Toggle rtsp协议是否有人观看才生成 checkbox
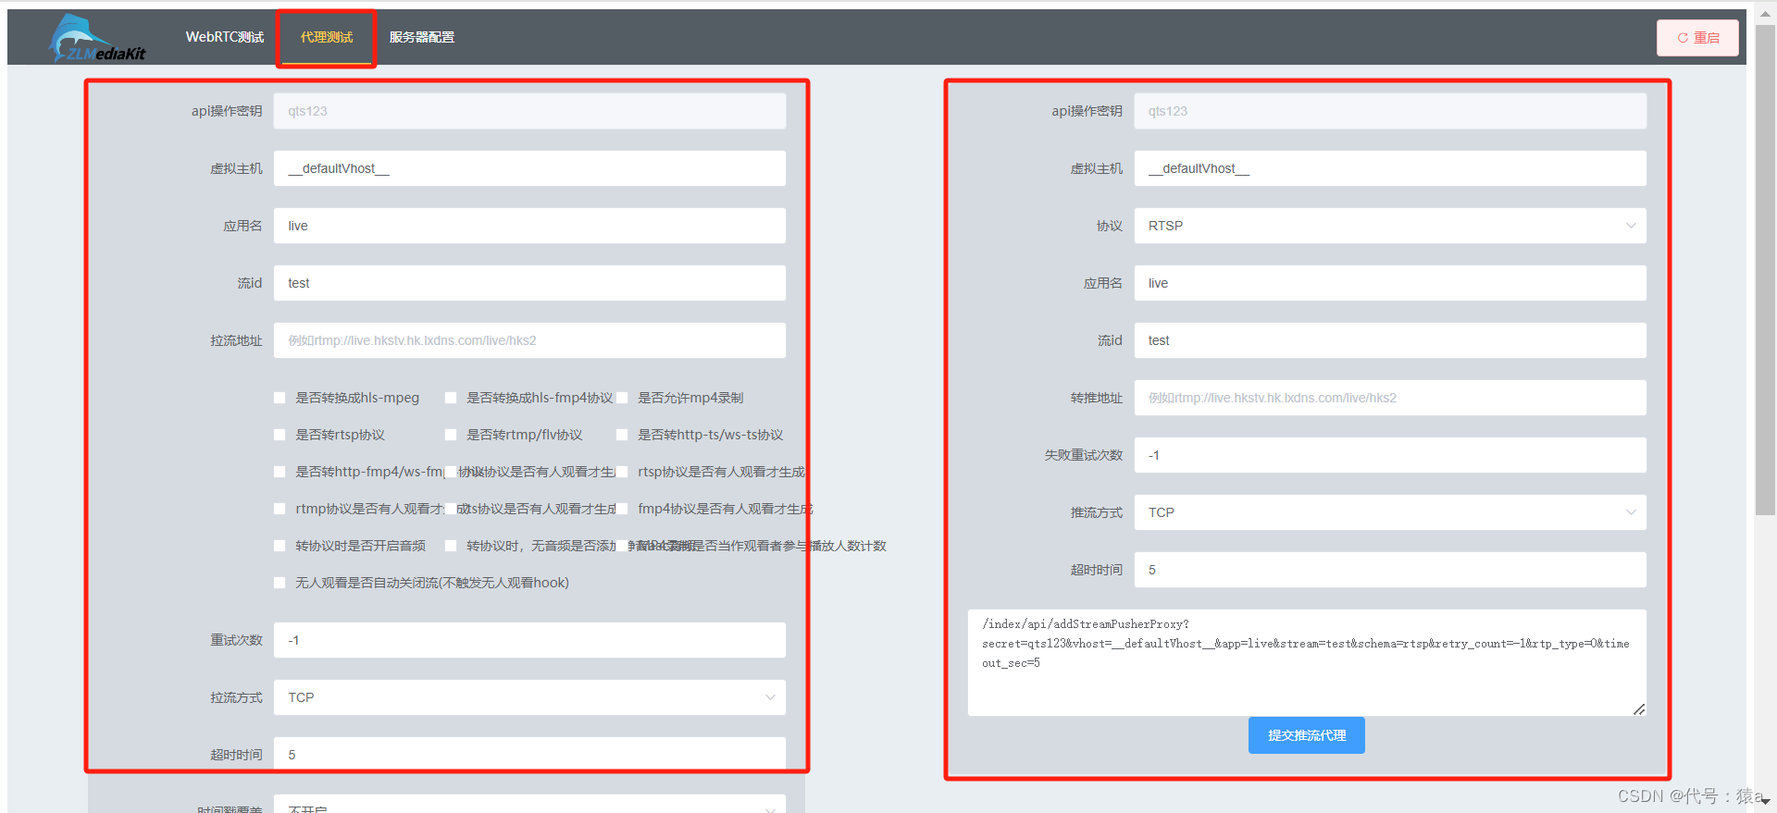This screenshot has height=813, width=1777. coord(622,472)
